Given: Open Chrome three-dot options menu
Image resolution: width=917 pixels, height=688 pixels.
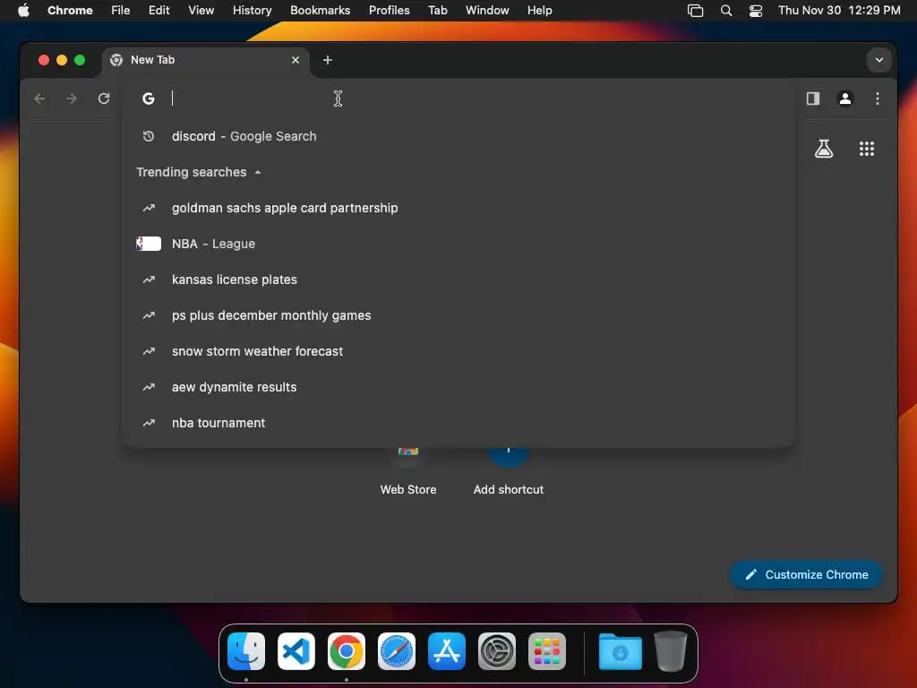Looking at the screenshot, I should 878,99.
